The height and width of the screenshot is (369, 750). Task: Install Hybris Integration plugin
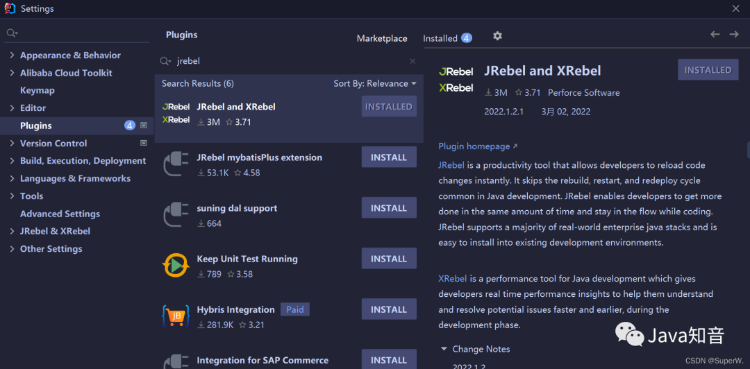point(389,309)
